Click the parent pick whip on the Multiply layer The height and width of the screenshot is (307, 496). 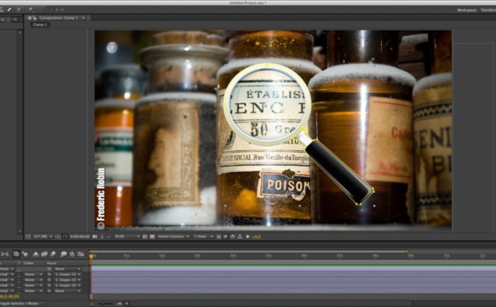coord(49,269)
